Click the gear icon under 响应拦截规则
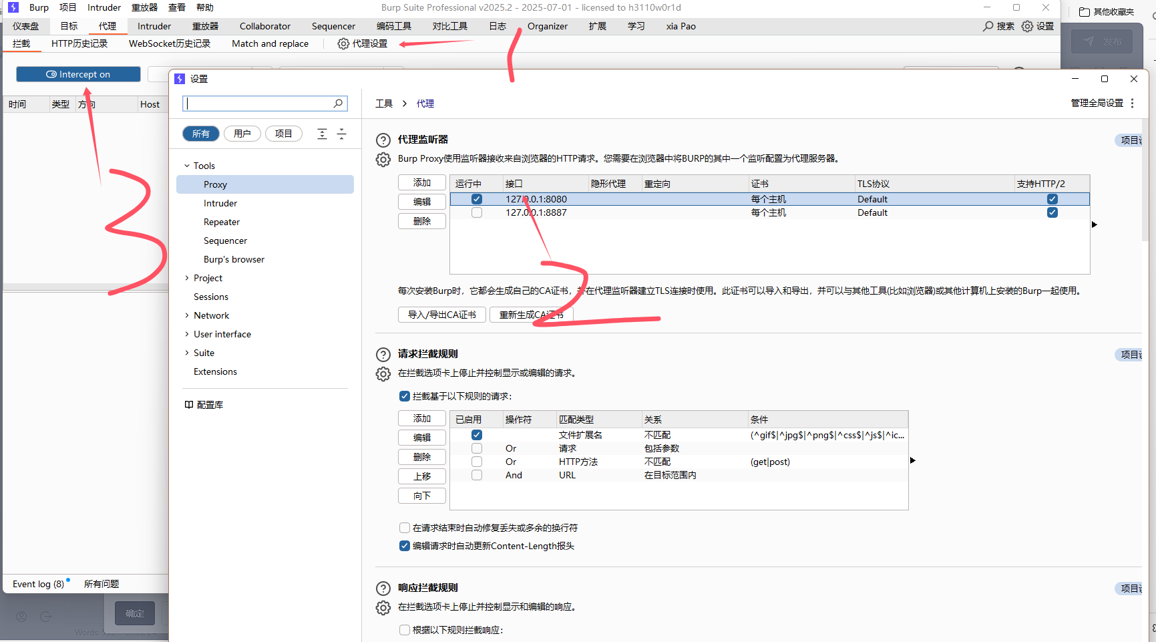 pyautogui.click(x=383, y=608)
